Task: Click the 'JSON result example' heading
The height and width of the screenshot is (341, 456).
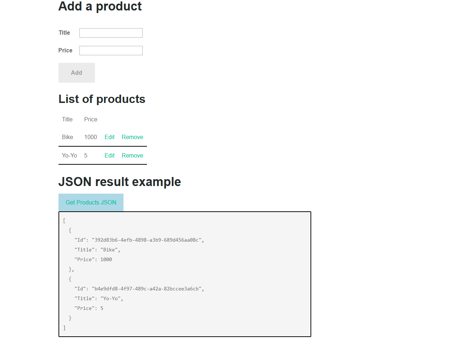Action: [120, 182]
